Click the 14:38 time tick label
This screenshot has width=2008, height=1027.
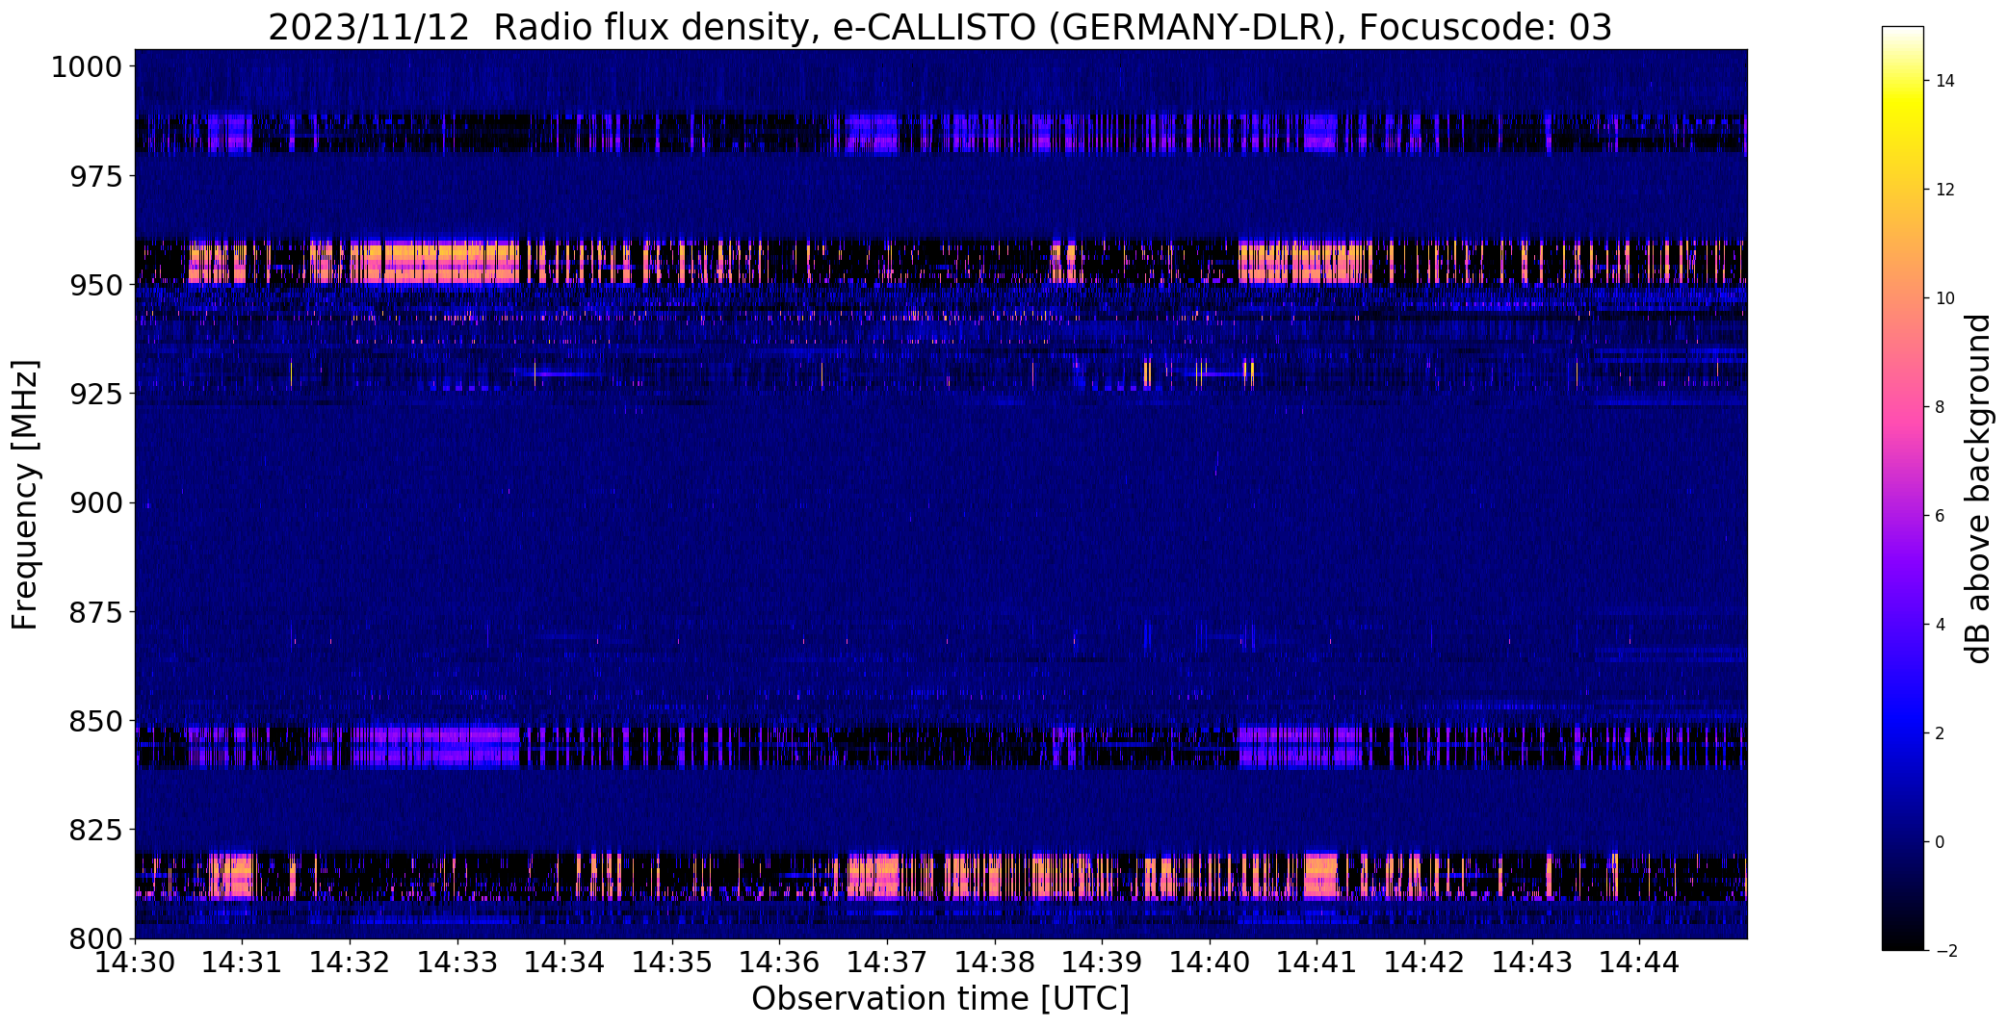(995, 963)
